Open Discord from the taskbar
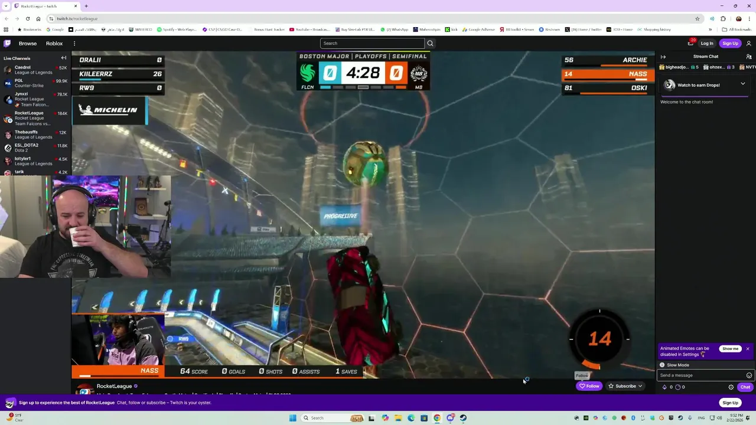This screenshot has height=425, width=756. 450,418
